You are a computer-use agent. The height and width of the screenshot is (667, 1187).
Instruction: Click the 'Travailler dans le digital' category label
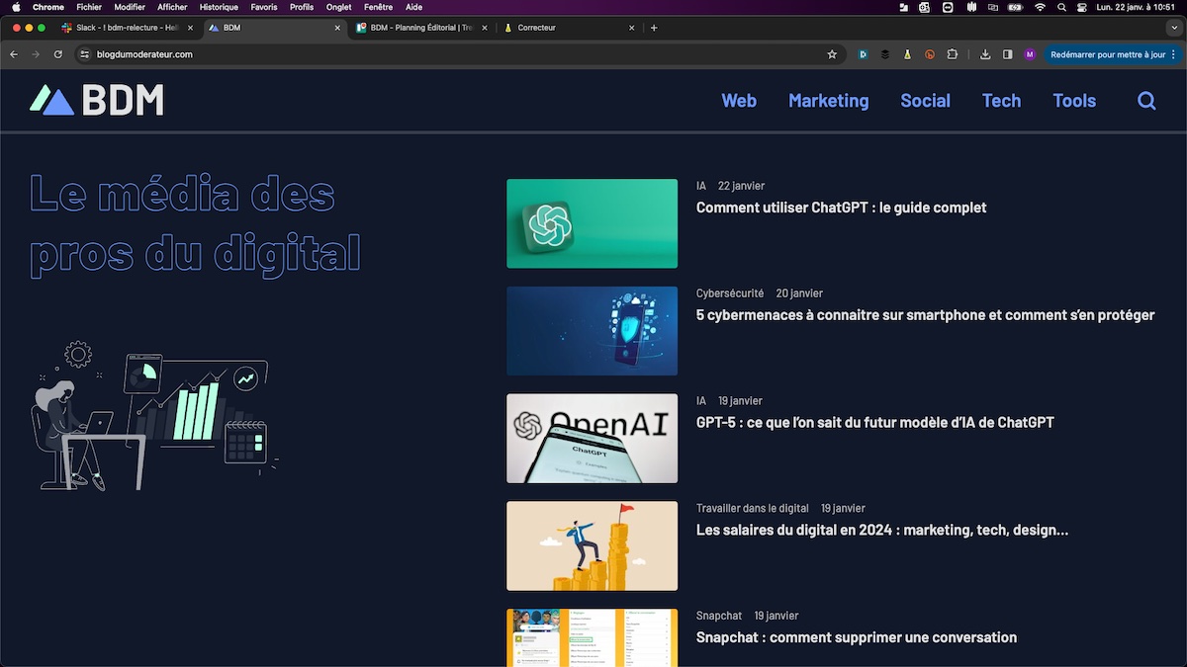pos(753,508)
